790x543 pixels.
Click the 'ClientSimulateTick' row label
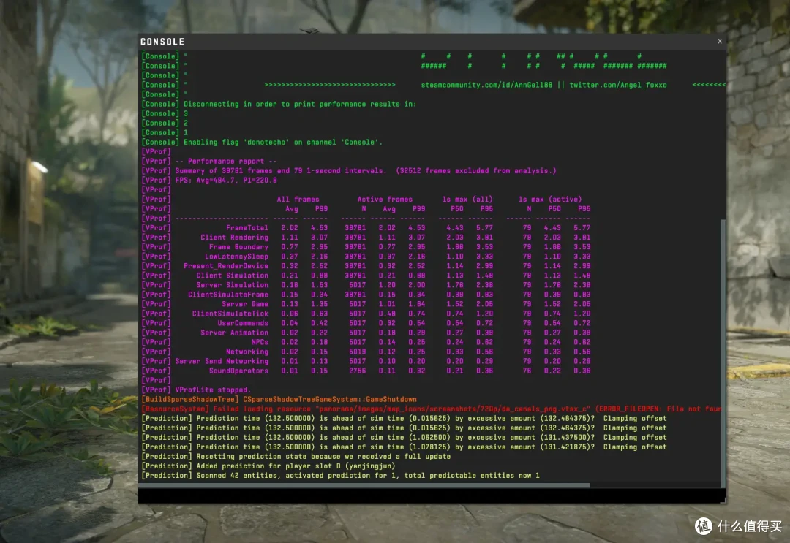point(230,314)
